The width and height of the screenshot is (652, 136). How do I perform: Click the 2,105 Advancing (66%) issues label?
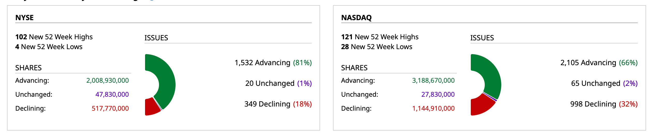click(x=599, y=63)
